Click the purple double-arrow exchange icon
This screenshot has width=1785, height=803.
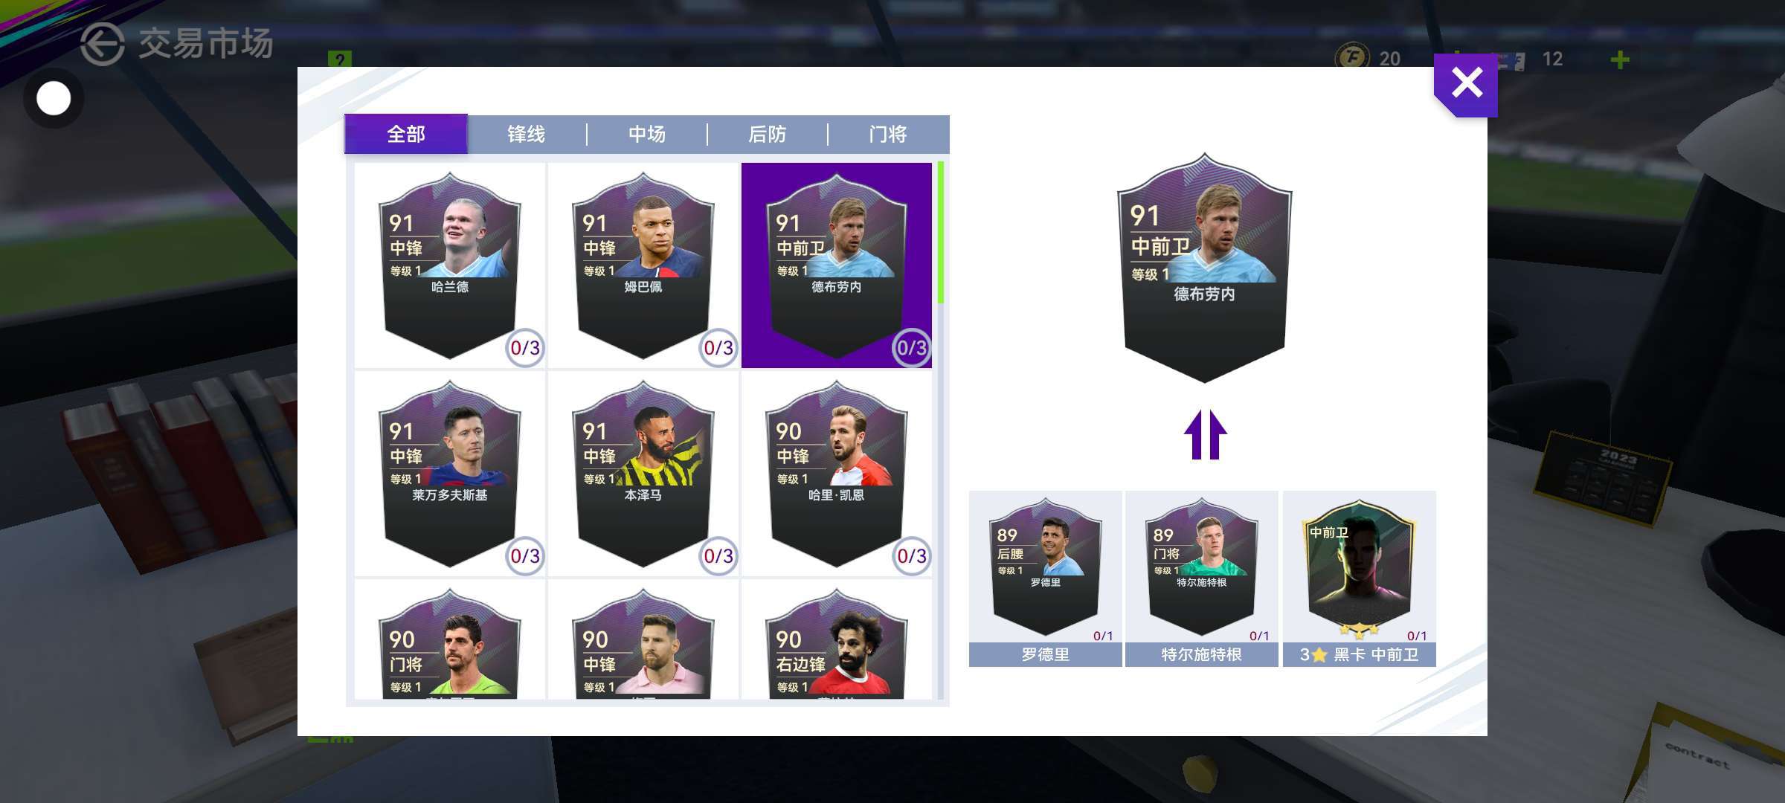pyautogui.click(x=1205, y=435)
